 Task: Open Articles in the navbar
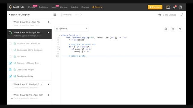tap(74, 7)
